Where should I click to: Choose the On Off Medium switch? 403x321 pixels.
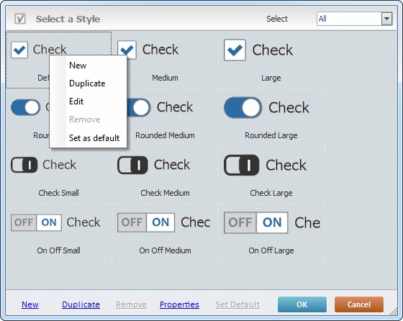tap(146, 222)
